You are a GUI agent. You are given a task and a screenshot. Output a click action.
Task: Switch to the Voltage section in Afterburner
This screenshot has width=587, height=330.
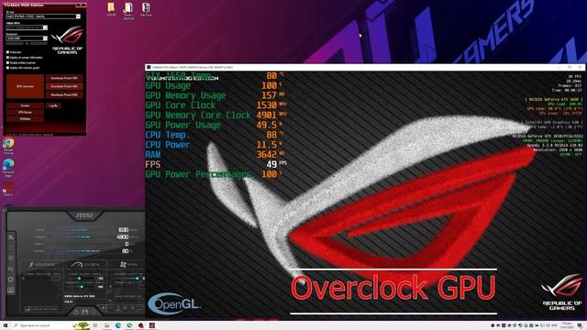[x=42, y=265]
